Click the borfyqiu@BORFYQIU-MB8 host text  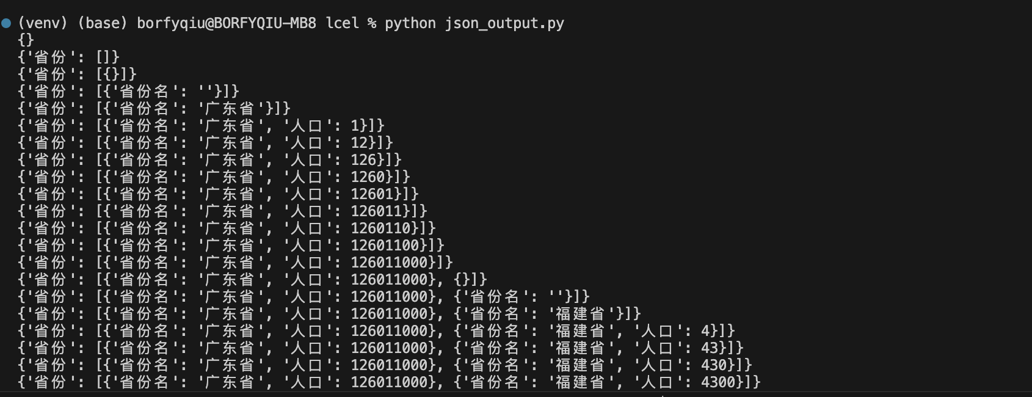[x=227, y=23]
